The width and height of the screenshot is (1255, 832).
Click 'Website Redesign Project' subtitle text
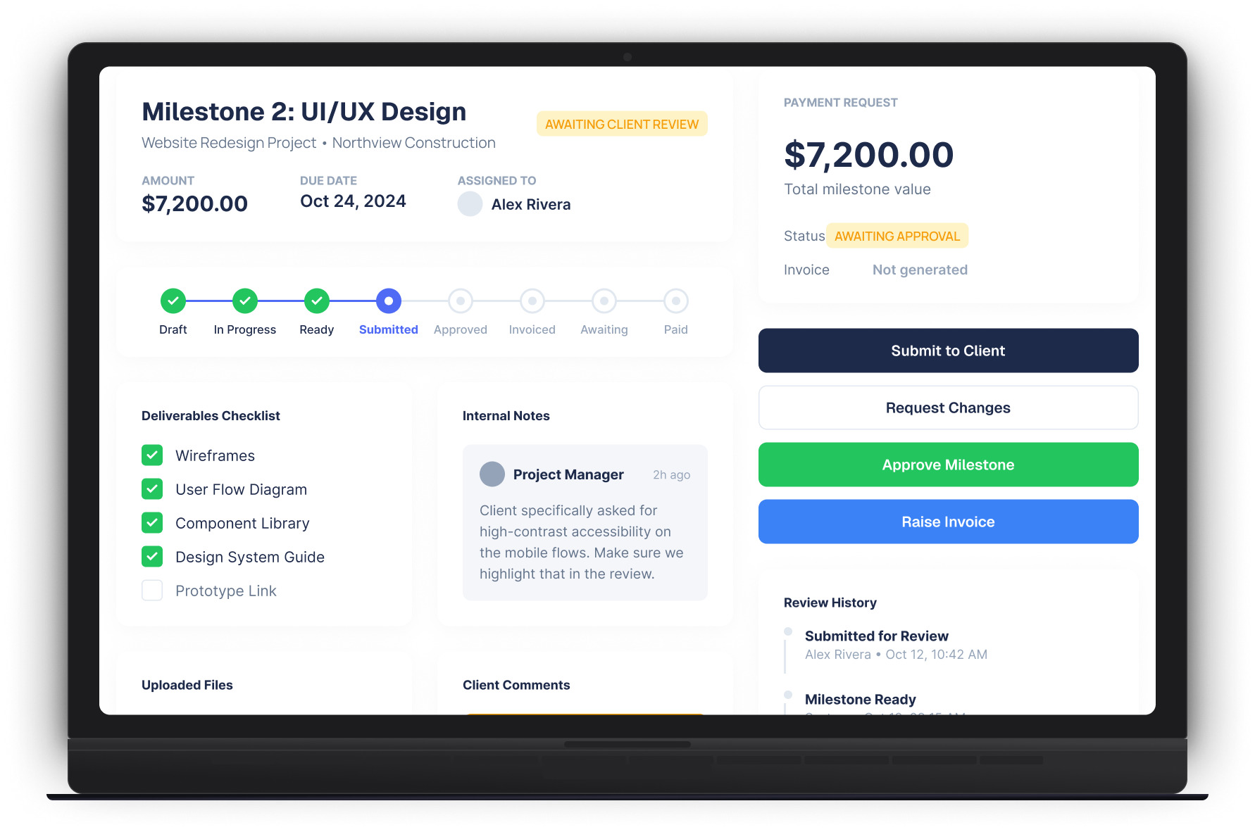tap(229, 143)
